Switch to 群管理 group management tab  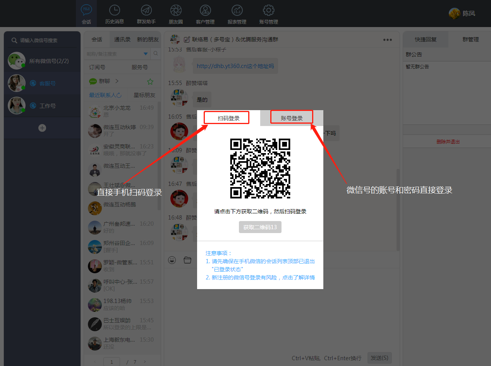470,39
